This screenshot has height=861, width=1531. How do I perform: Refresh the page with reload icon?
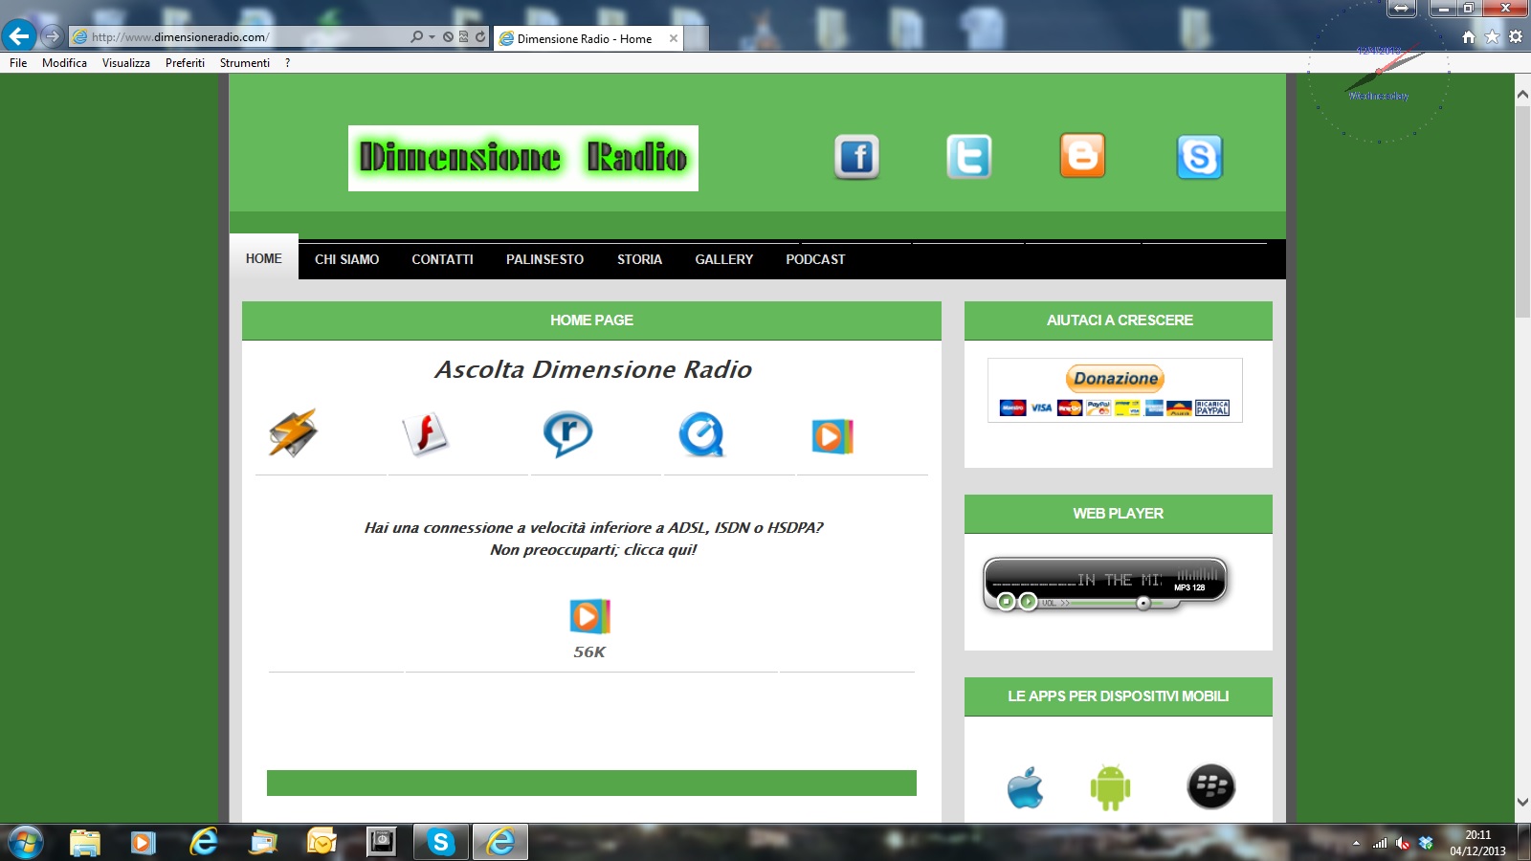(480, 37)
